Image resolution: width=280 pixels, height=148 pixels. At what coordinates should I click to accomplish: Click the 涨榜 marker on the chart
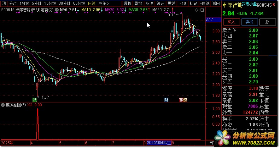183,100
